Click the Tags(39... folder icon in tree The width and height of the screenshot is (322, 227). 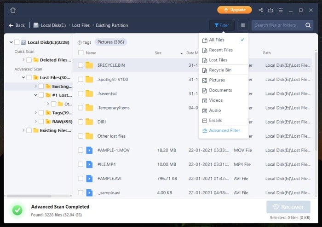48,113
